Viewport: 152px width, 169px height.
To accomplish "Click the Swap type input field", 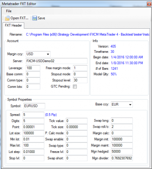I will (76, 145).
